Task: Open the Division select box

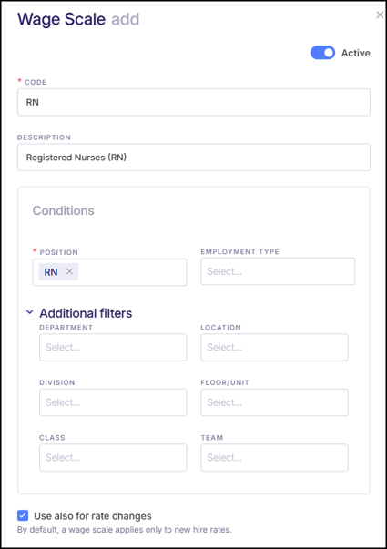Action: [x=113, y=402]
